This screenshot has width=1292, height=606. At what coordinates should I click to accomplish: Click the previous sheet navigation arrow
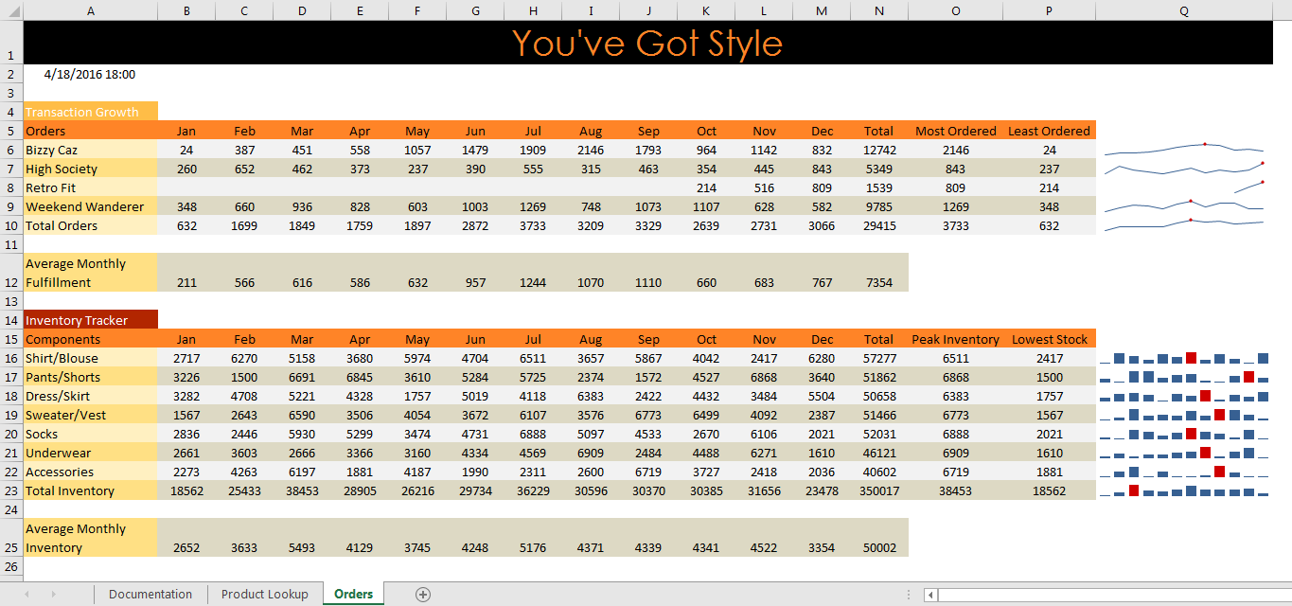tap(27, 594)
